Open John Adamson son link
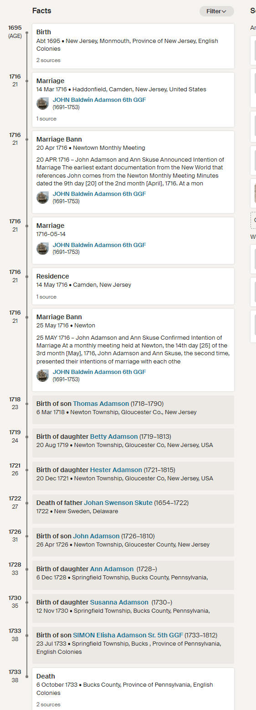 click(x=96, y=536)
